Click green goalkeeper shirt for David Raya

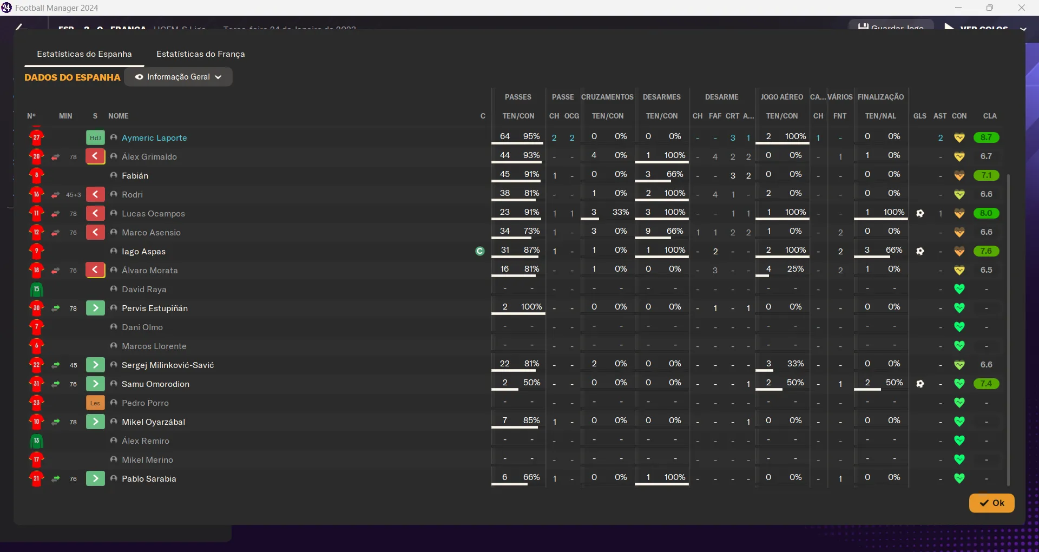tap(36, 290)
